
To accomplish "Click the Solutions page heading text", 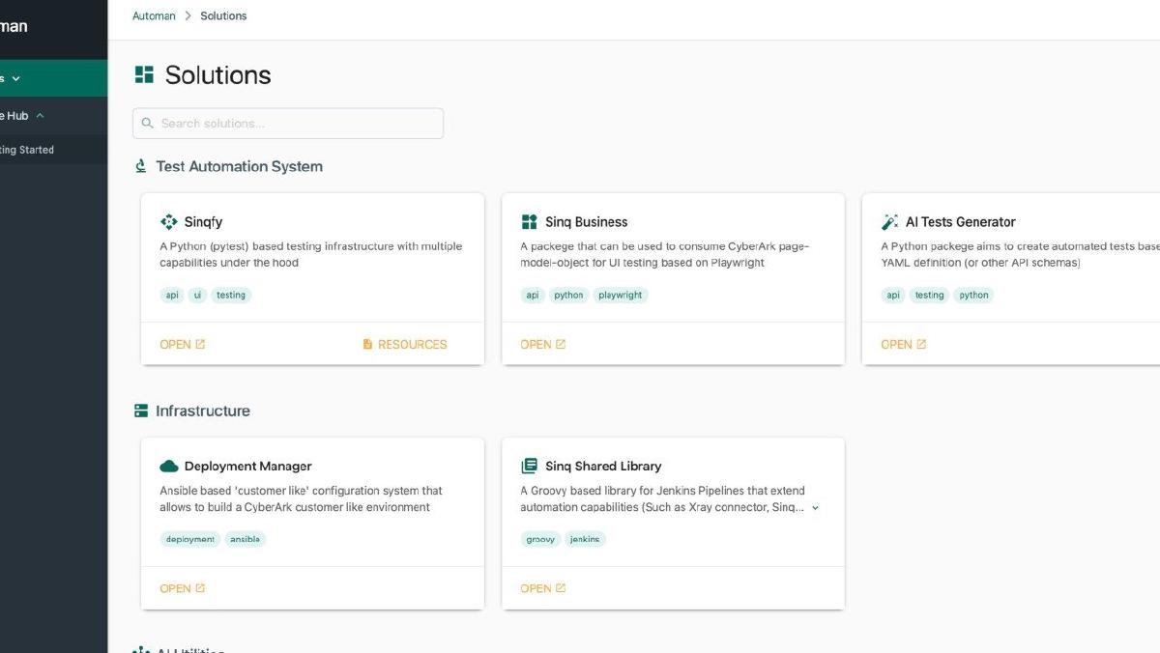I will 218,74.
